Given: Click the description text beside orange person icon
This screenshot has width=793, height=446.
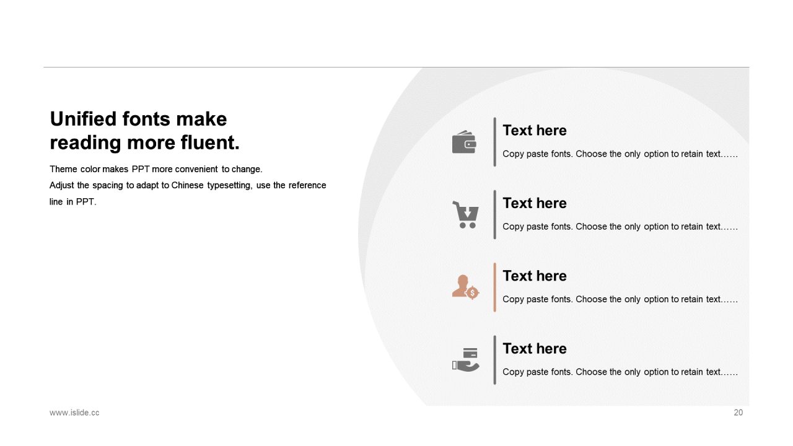Looking at the screenshot, I should click(620, 299).
